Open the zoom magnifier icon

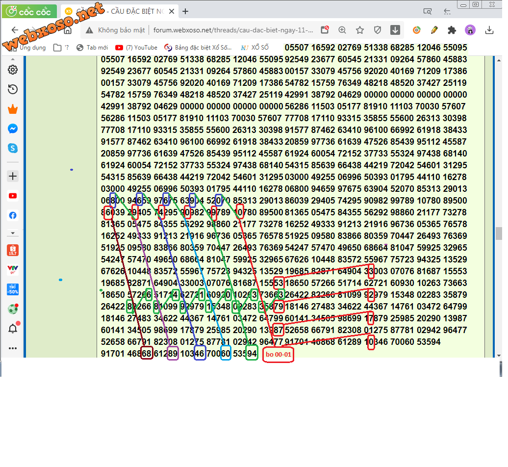342,30
